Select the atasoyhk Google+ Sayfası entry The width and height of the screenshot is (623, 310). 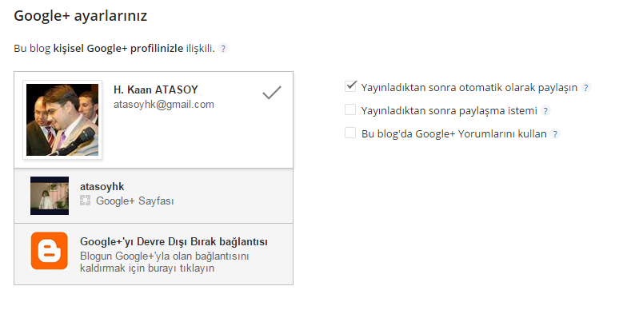[154, 196]
